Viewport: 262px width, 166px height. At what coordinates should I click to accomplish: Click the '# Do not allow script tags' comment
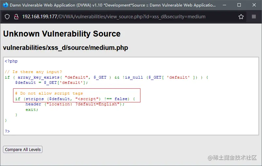coord(49,93)
